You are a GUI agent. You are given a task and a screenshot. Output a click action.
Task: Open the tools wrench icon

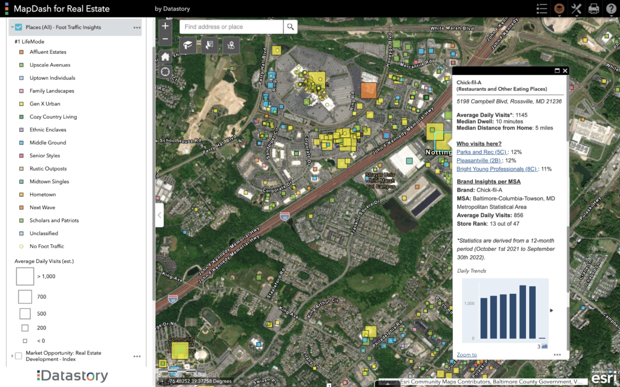(x=576, y=8)
